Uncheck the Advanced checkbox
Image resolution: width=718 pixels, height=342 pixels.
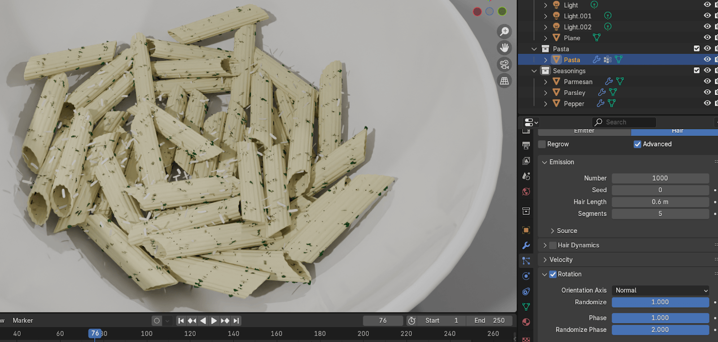click(x=637, y=144)
